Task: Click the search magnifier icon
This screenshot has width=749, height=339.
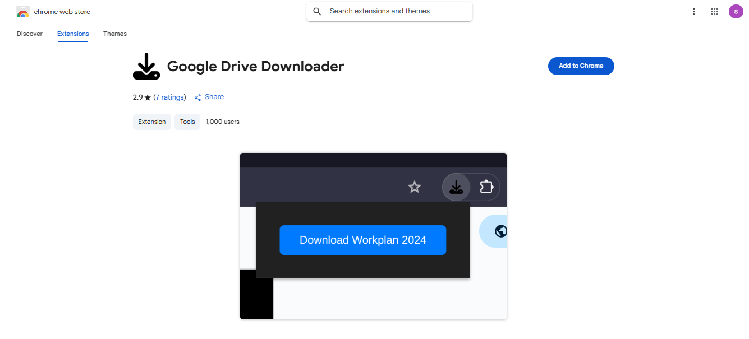Action: (317, 11)
